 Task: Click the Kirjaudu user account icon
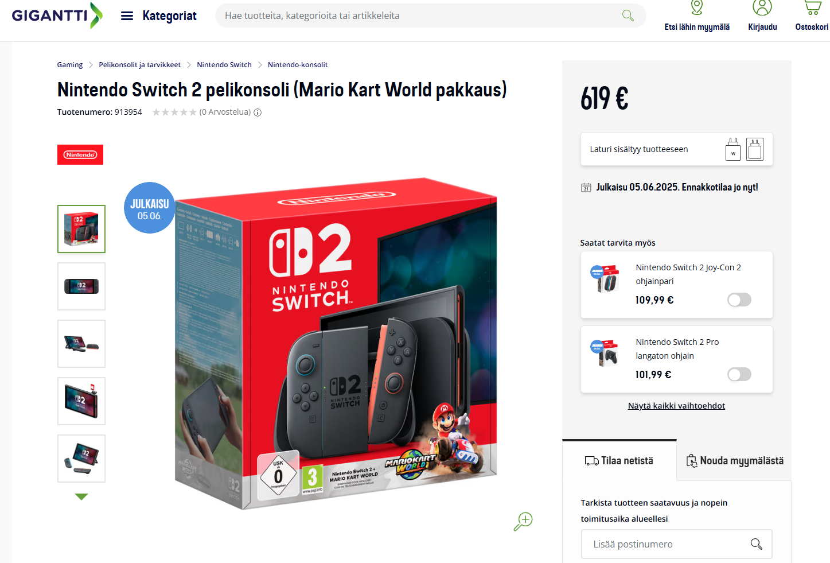pos(762,7)
